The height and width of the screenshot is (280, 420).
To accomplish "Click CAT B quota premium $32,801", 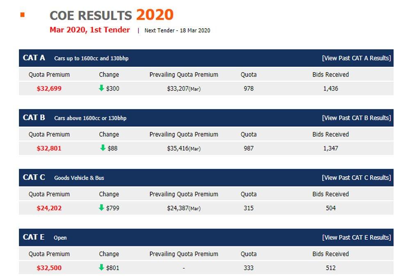I will tap(49, 148).
